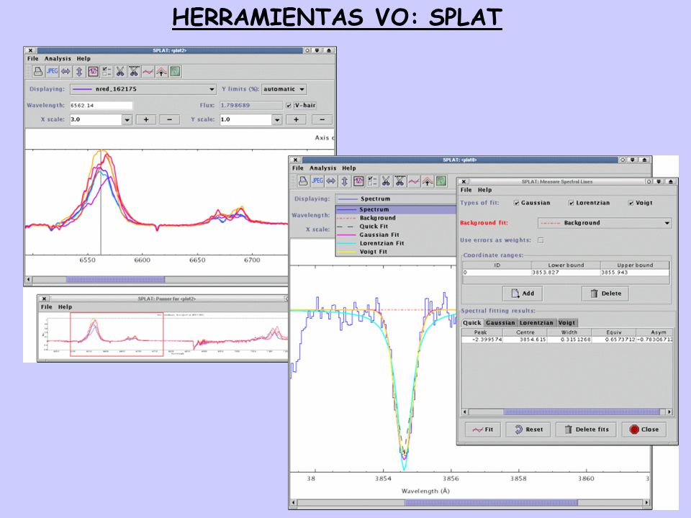Click red wavy line icon in plot0 toolbar
The image size is (691, 518).
pyautogui.click(x=413, y=181)
